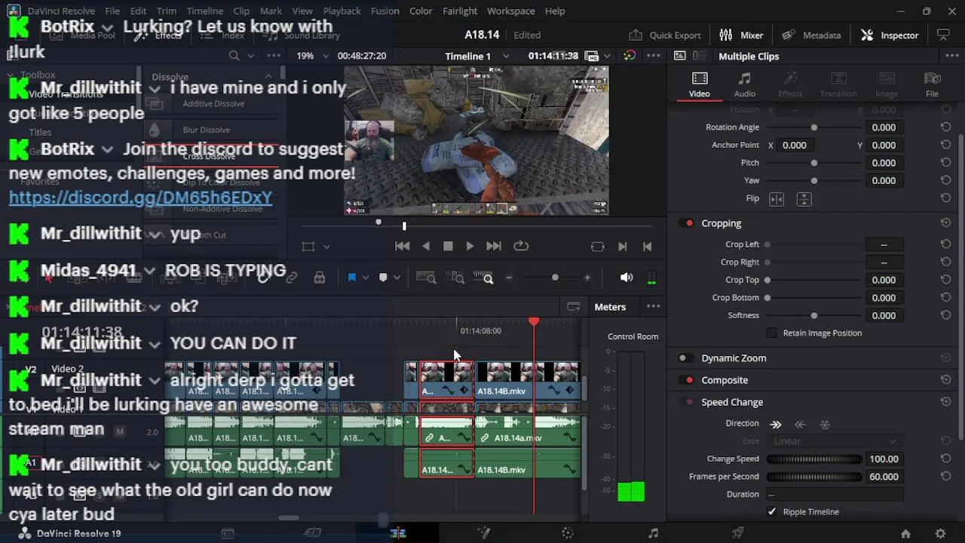Go to first frame in viewer transport
The height and width of the screenshot is (543, 965).
coord(403,246)
